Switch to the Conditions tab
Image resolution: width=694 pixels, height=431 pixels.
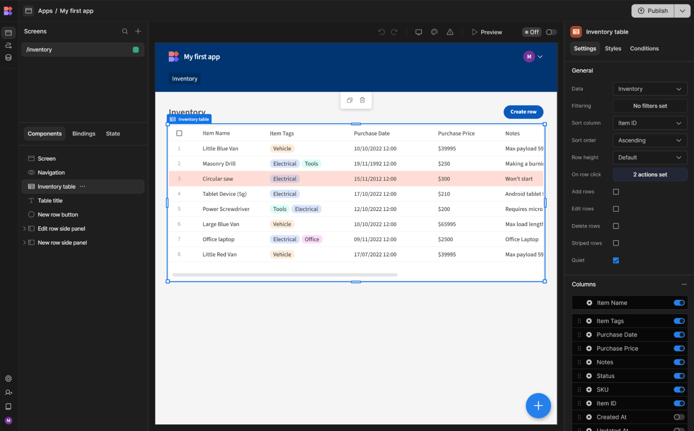644,49
